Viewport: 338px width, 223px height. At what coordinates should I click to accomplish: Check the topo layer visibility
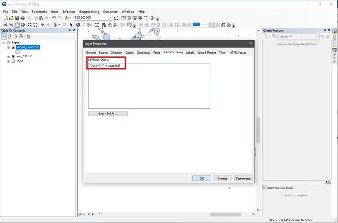point(13,61)
